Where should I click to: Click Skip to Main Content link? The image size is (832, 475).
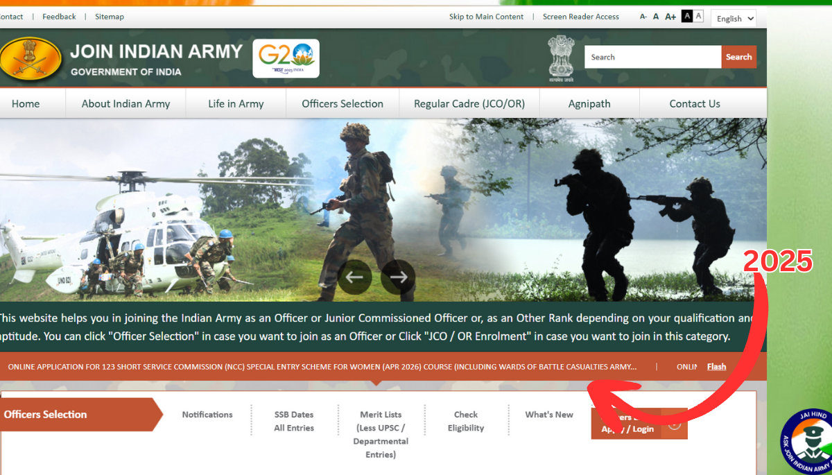click(x=486, y=17)
